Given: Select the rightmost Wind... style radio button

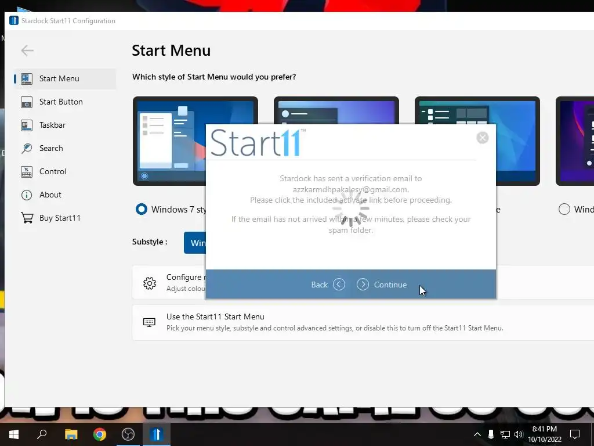Looking at the screenshot, I should 564,209.
